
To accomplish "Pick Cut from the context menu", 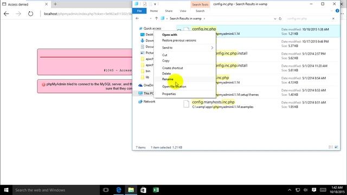I will point(165,55).
